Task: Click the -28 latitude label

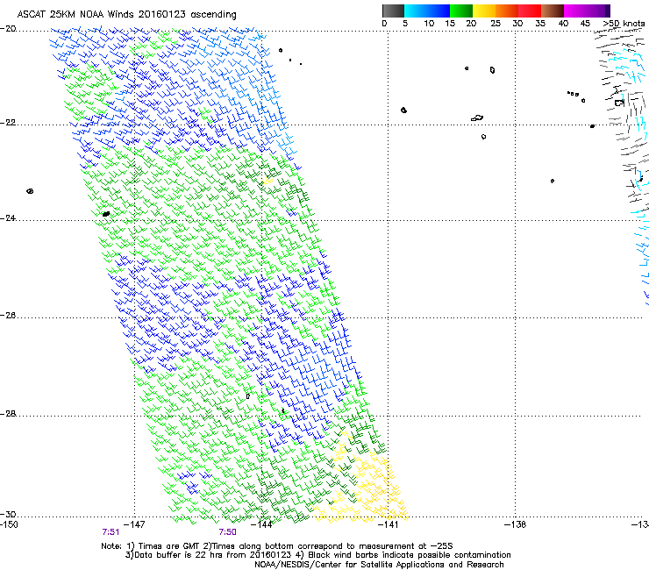Action: pyautogui.click(x=8, y=414)
